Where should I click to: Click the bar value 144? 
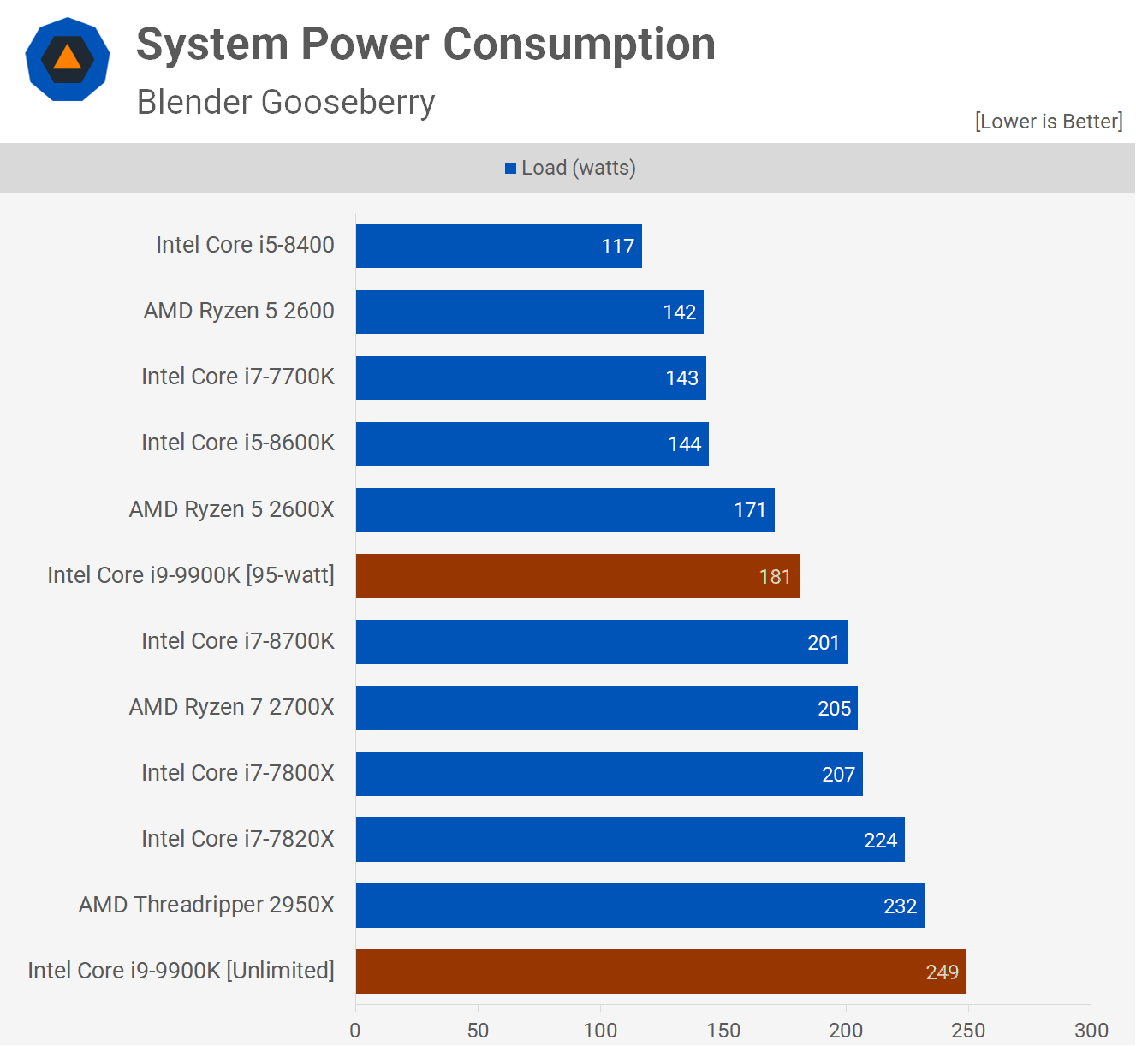tap(685, 444)
